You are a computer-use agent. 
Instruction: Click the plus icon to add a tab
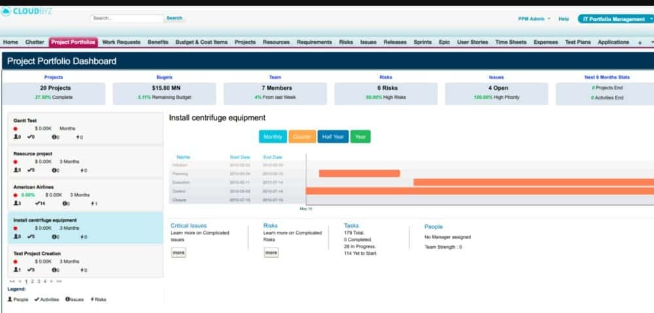(x=640, y=43)
